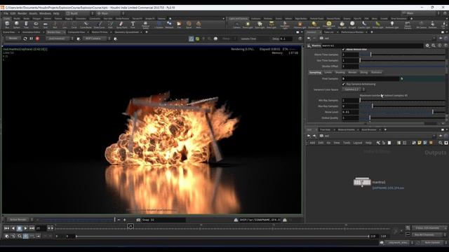Click the Pixel Samples input field
449x252 pixels.
[370, 78]
